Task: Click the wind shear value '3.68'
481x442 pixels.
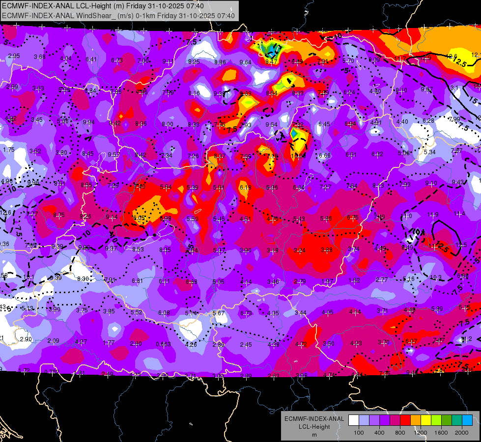Action: point(40,57)
